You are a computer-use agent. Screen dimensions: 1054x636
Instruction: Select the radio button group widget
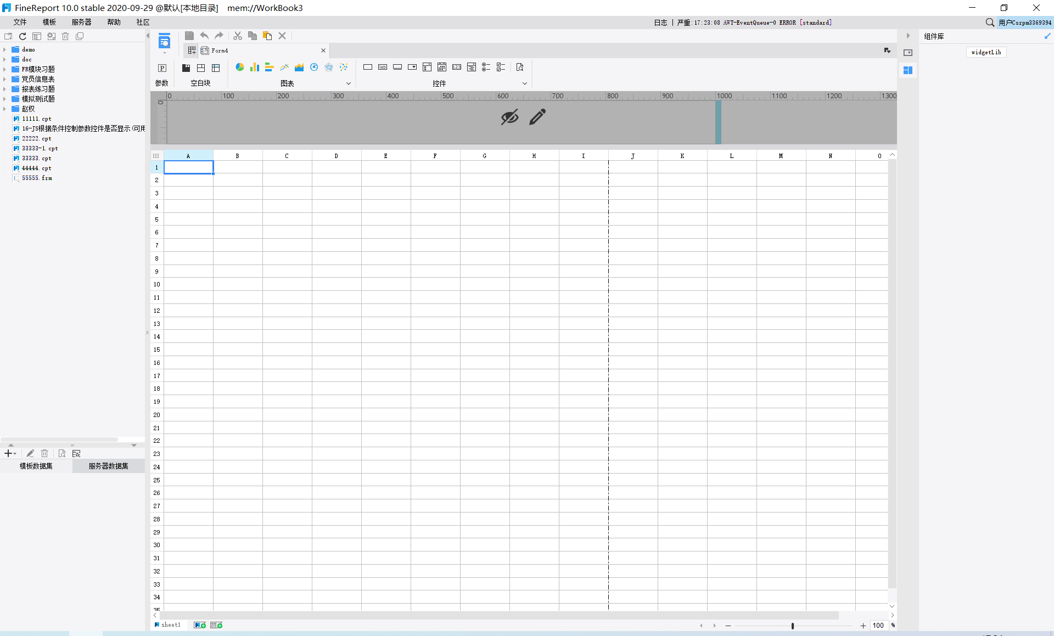[486, 67]
